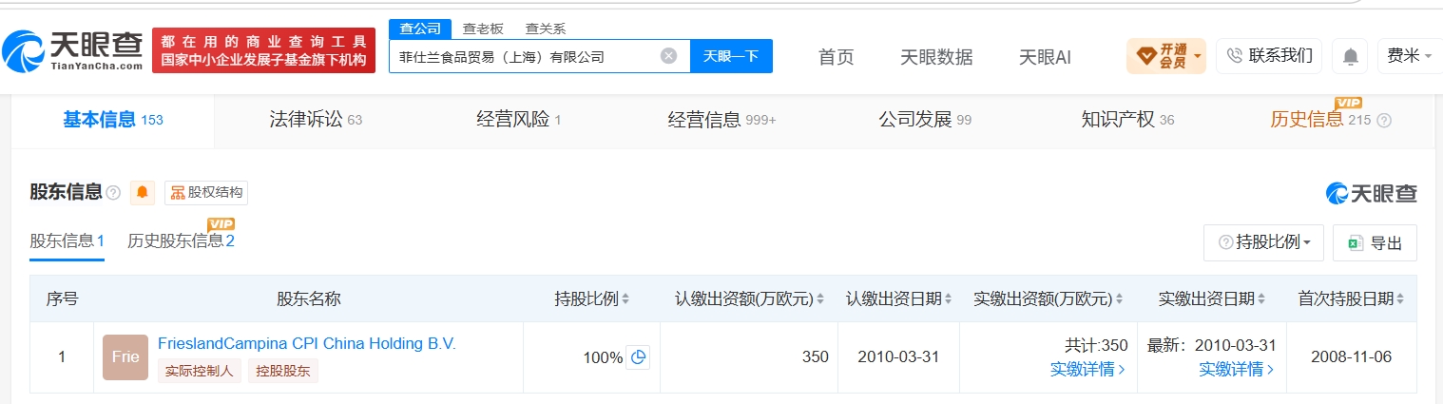Click the notification bell icon in header
This screenshot has height=404, width=1443.
[x=1350, y=56]
